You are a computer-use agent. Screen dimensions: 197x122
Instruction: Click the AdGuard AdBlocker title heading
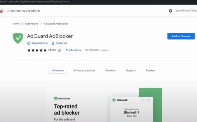coord(50,36)
